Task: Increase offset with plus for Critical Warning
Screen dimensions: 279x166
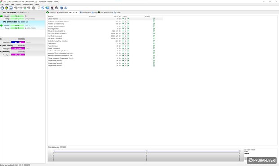Action: (x=128, y=19)
